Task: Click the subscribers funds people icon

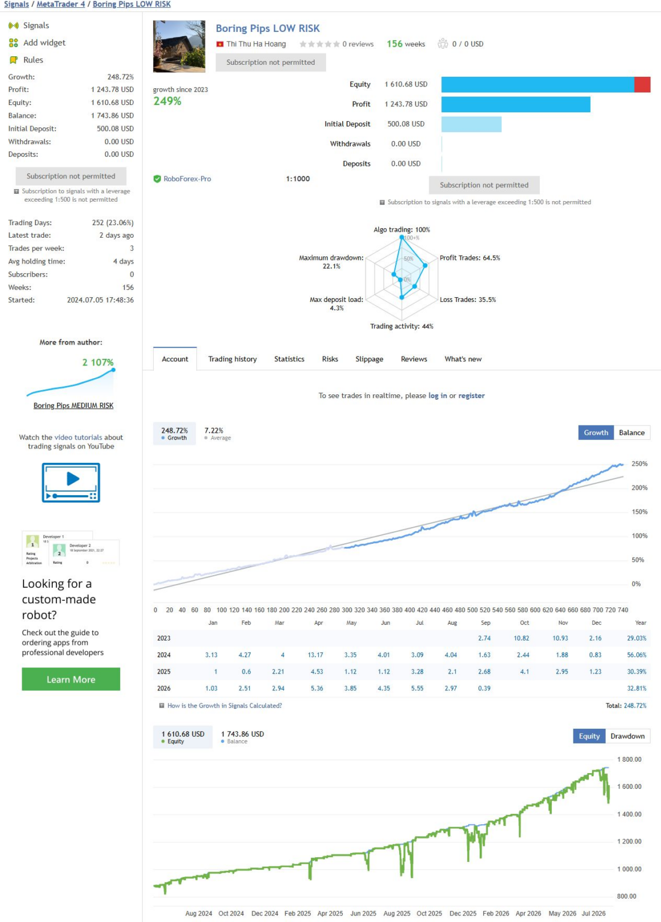Action: tap(443, 44)
